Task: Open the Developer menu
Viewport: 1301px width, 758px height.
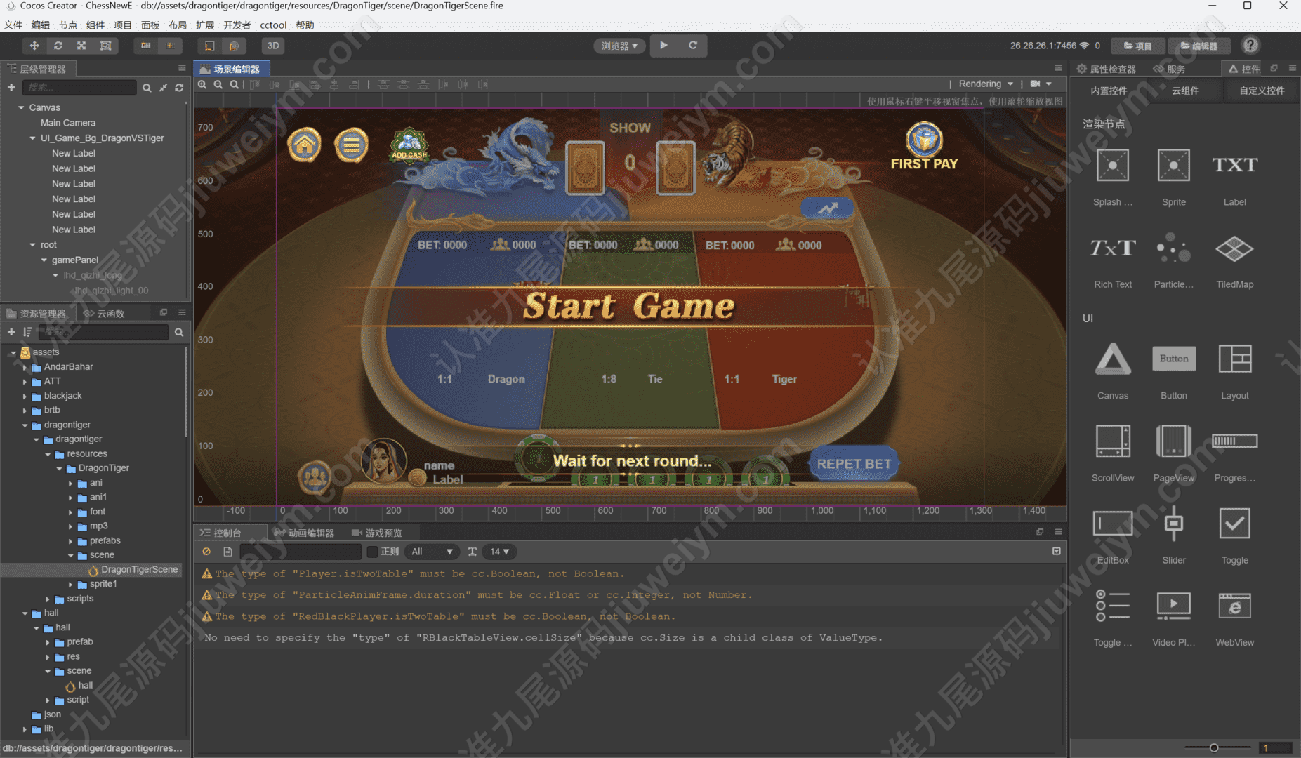Action: point(237,25)
